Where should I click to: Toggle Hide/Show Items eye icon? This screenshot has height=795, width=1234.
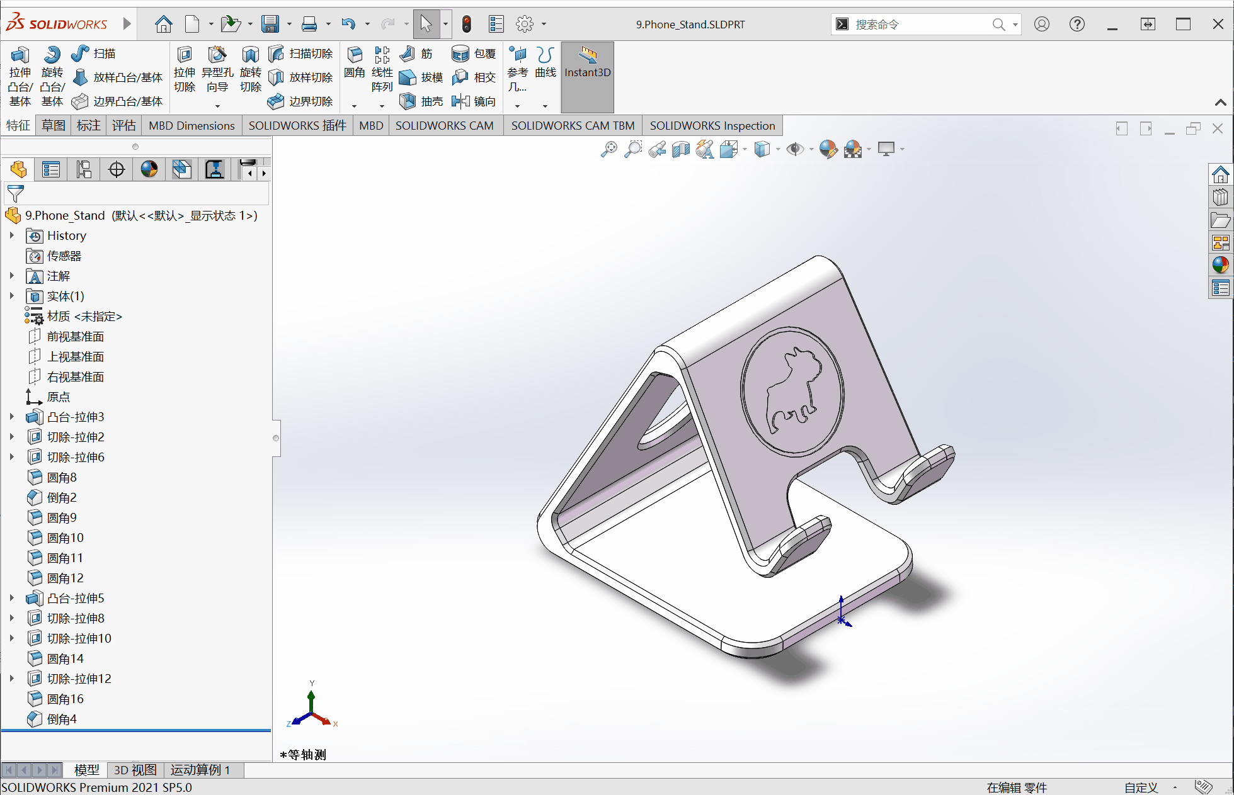tap(795, 149)
